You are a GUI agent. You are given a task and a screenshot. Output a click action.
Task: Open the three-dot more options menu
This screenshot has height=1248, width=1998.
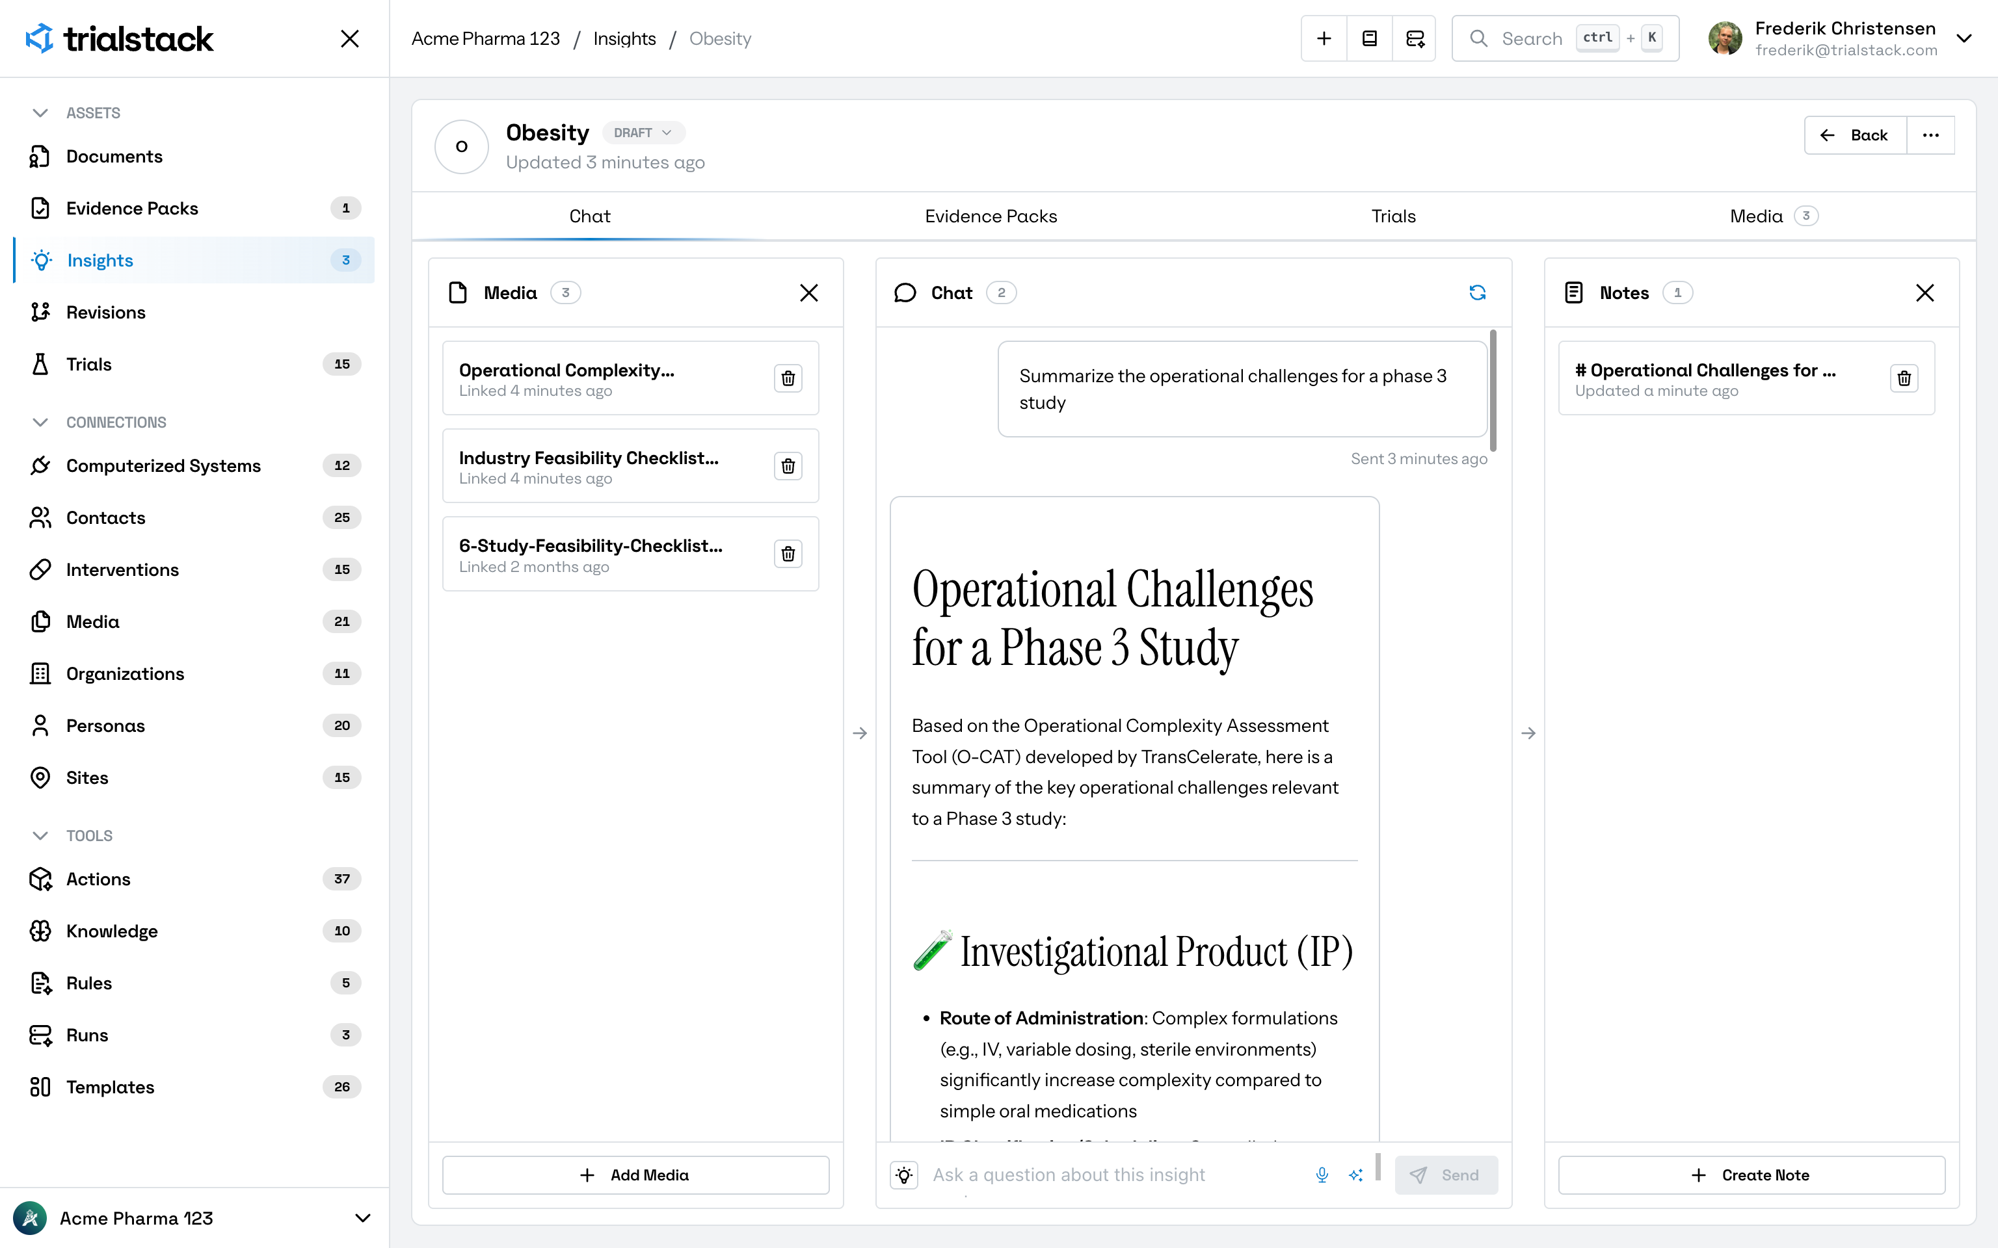coord(1930,135)
